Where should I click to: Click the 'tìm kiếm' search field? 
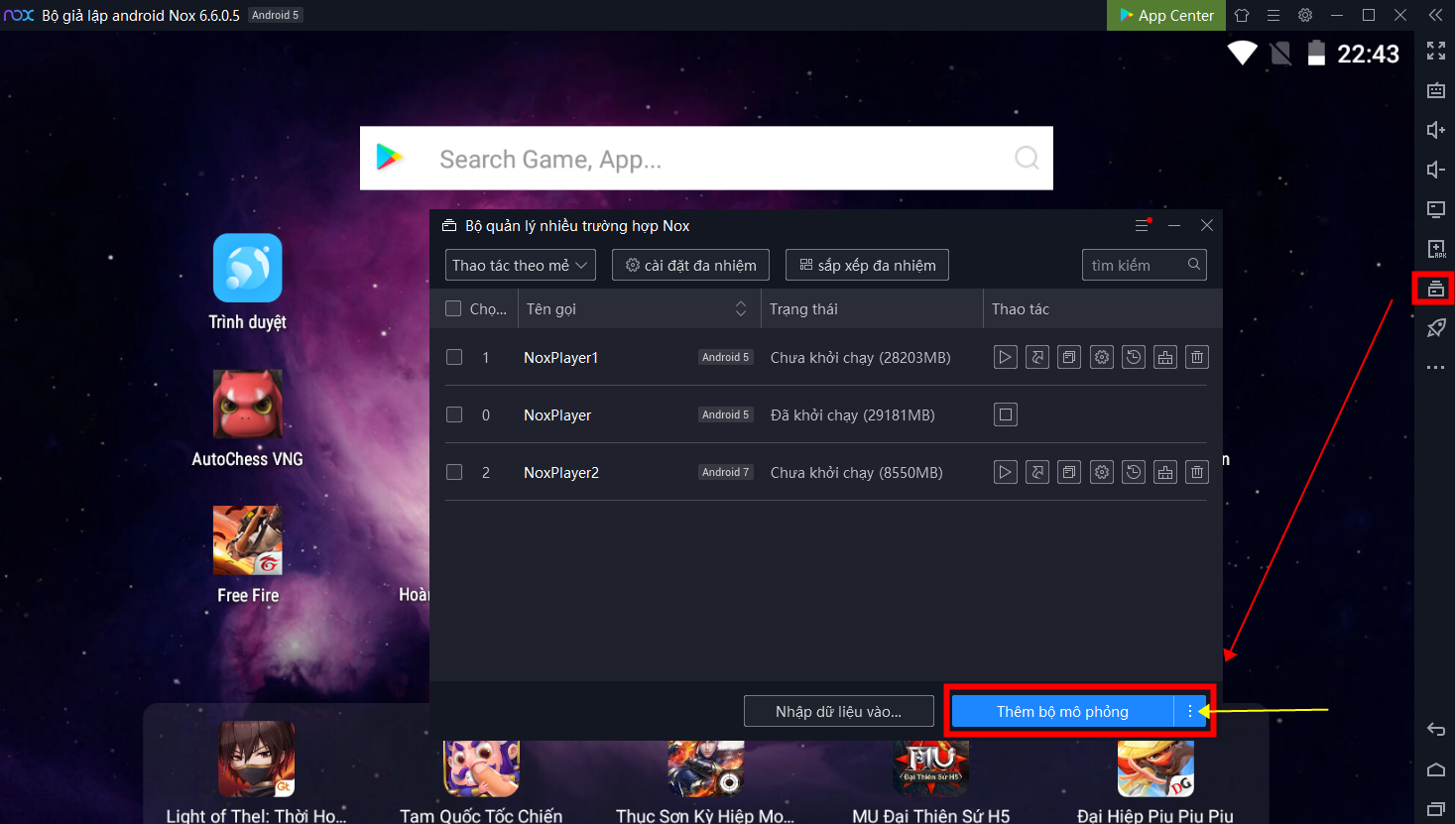coord(1136,265)
